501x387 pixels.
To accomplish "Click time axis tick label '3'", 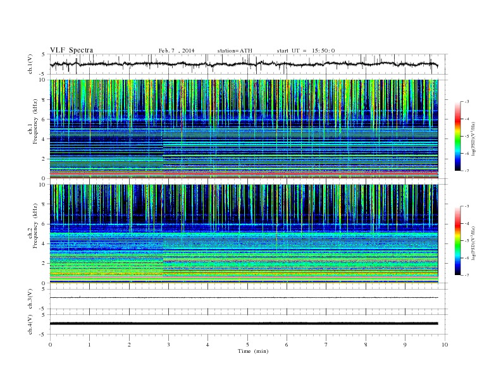I will click(x=168, y=345).
